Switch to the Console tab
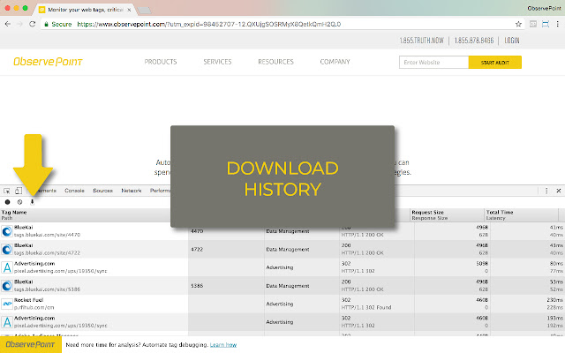The height and width of the screenshot is (353, 565). (74, 190)
